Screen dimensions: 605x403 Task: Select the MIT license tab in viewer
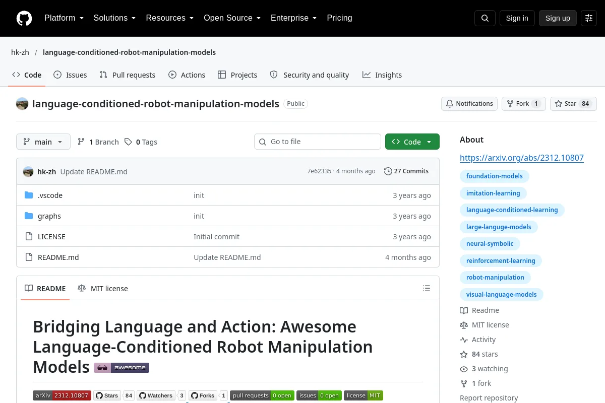pyautogui.click(x=103, y=289)
